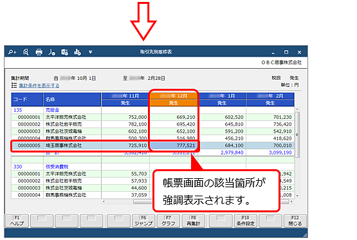357x240 pixels.
Task: Click the PDF output toolbar icon
Action: coord(51,52)
